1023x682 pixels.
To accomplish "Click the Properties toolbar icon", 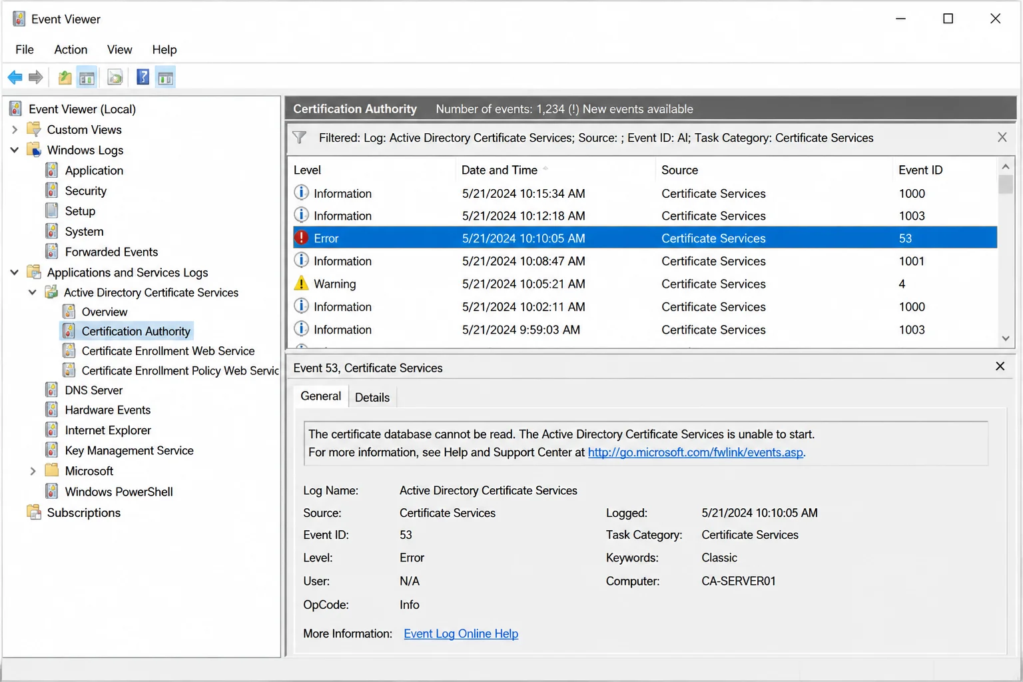I will tap(115, 77).
